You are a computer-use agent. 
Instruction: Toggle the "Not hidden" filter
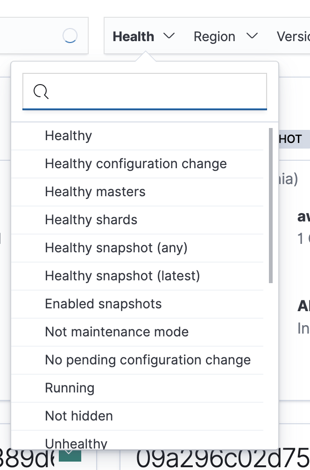tap(78, 416)
